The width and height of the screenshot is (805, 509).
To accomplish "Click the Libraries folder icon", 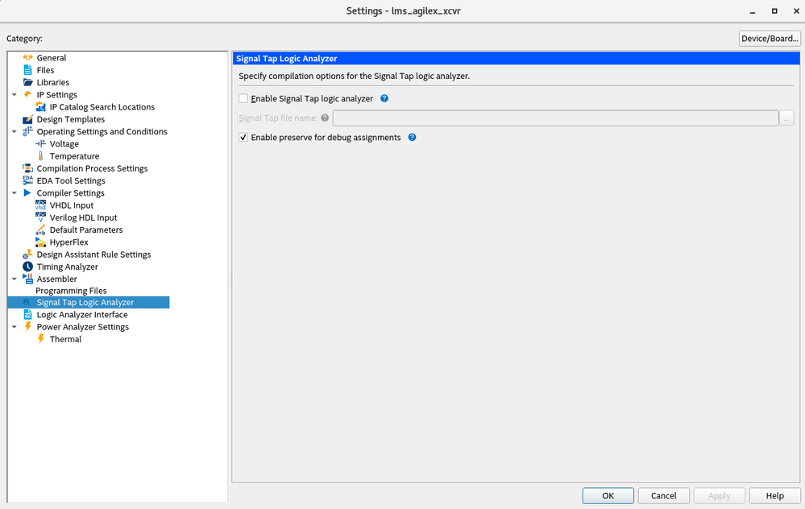I will (27, 83).
